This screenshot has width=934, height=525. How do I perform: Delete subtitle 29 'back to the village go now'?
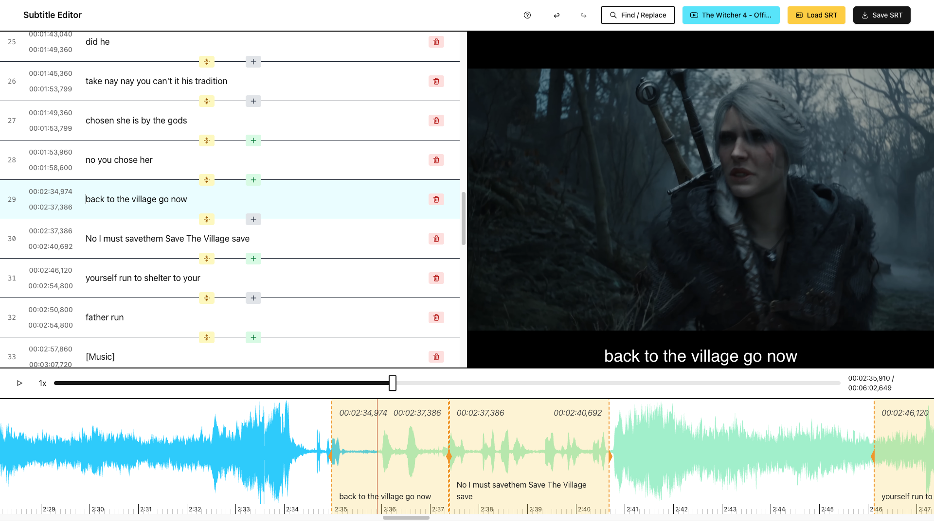click(436, 199)
